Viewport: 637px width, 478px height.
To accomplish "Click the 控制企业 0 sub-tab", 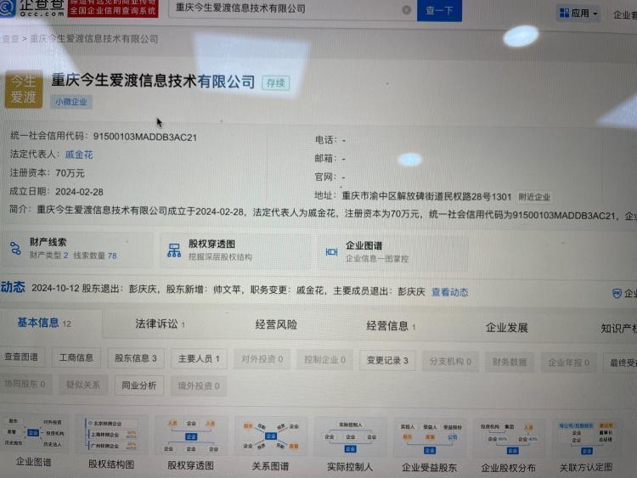I will 324,360.
